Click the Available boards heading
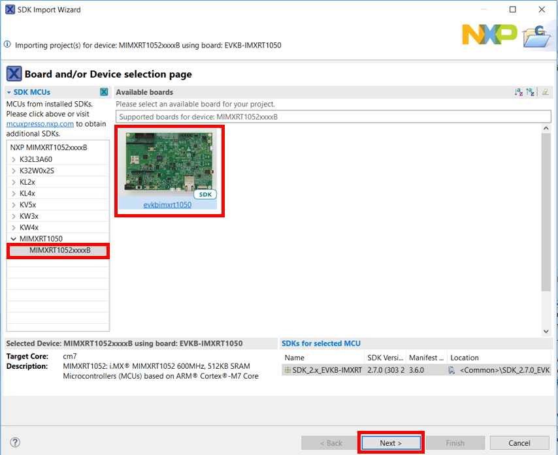This screenshot has width=558, height=455. pos(144,92)
